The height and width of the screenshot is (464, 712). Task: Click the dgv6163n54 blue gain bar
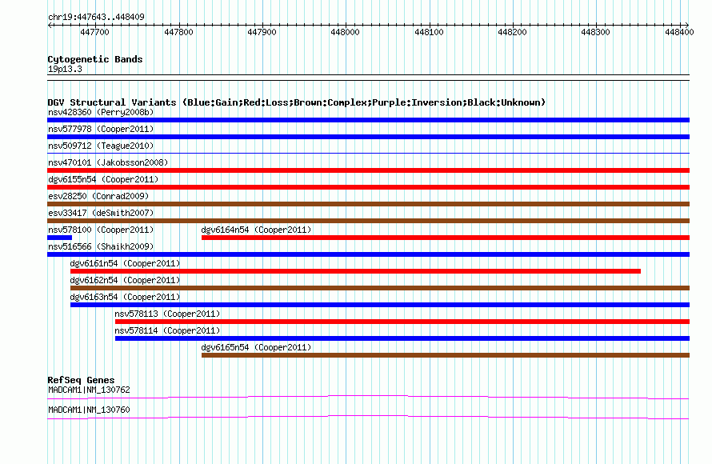[380, 305]
